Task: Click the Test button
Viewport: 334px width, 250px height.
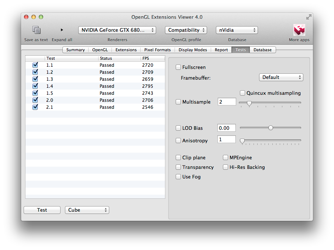Action: [42, 210]
